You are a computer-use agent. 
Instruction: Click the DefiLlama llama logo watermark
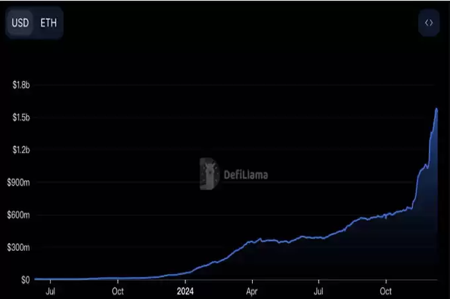[210, 174]
